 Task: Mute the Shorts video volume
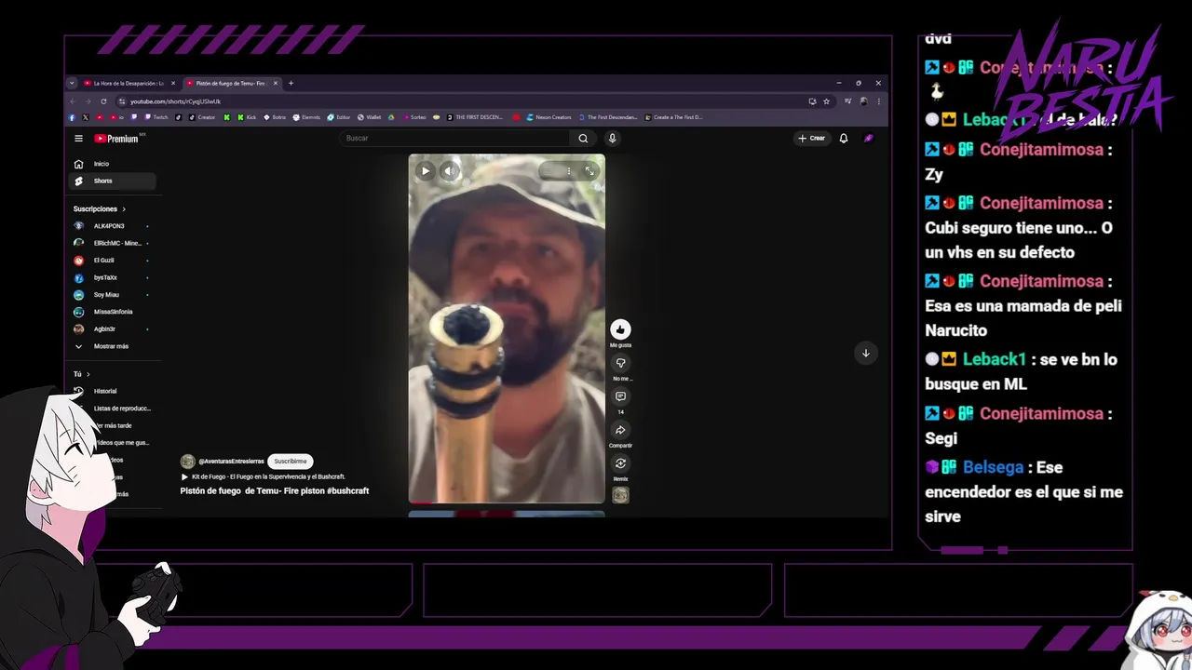tap(450, 170)
